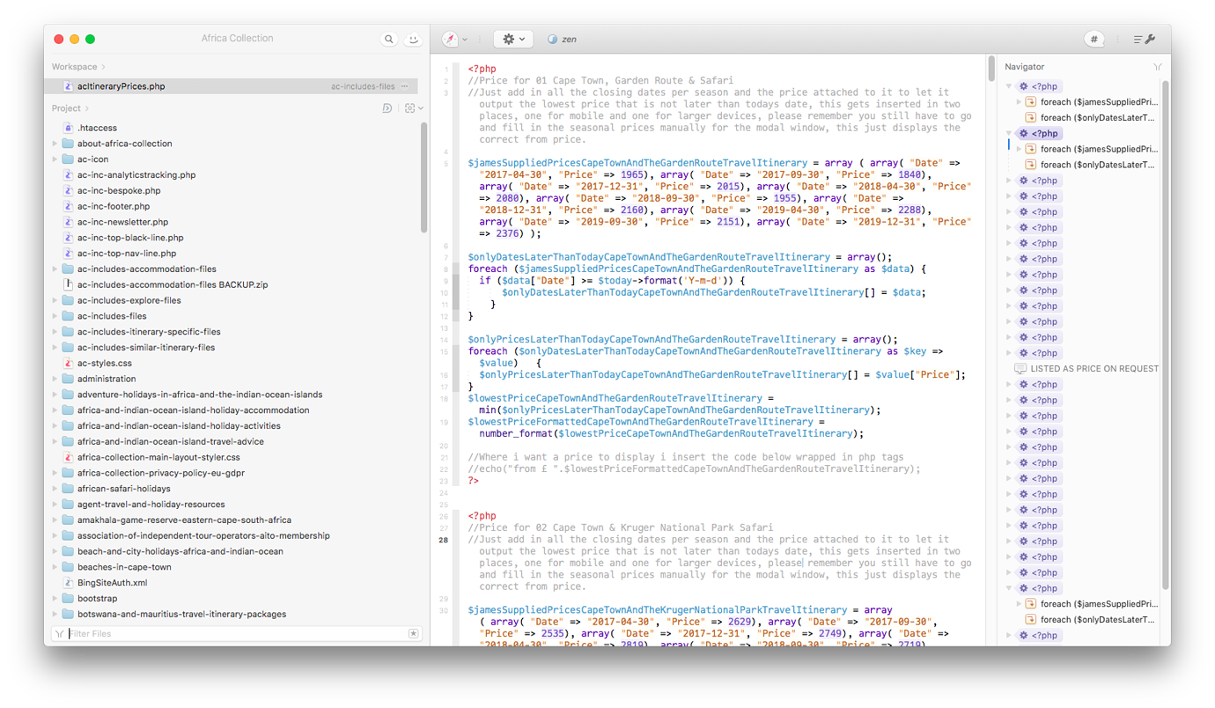Select the beaches-in-cape-town folder
The image size is (1215, 708).
point(124,567)
